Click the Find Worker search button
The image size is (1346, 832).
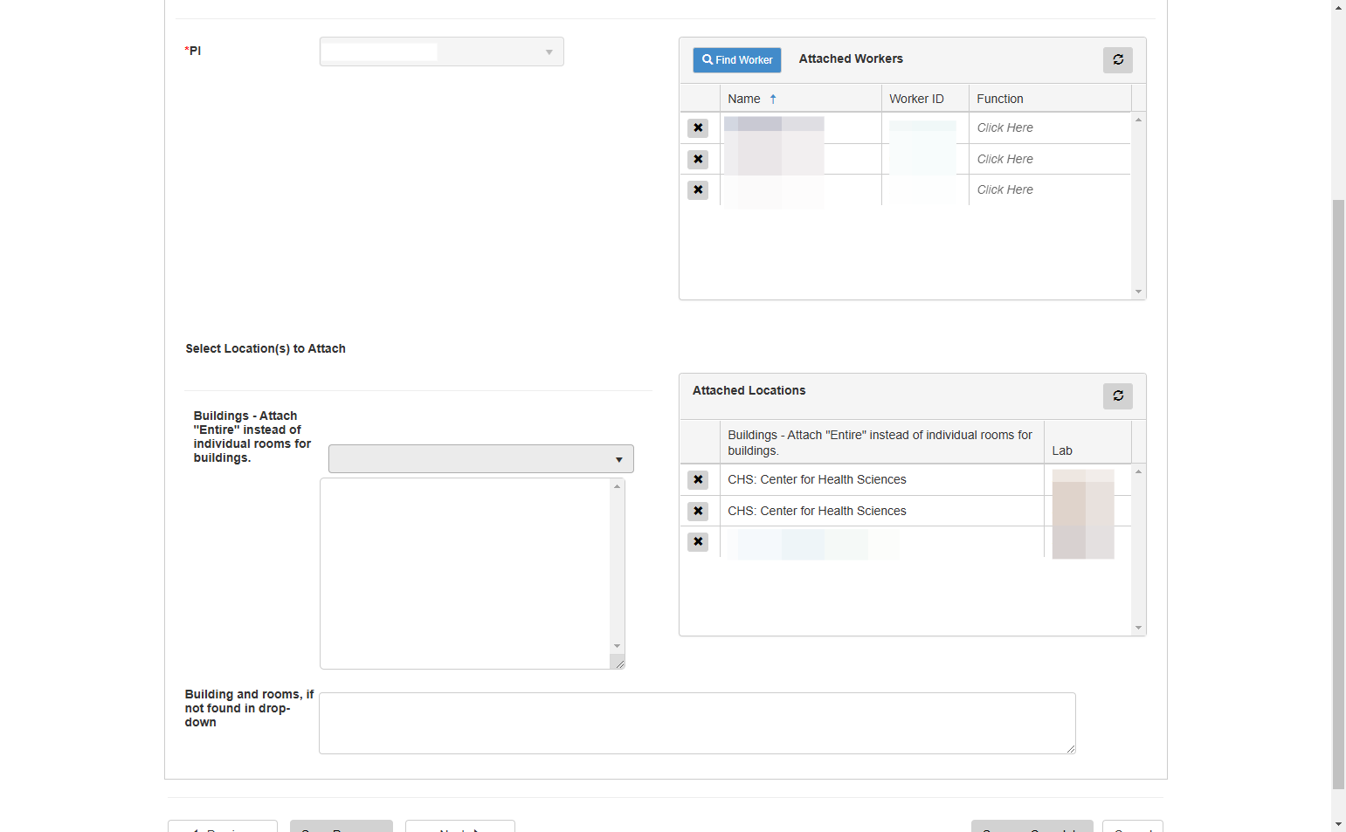point(736,60)
